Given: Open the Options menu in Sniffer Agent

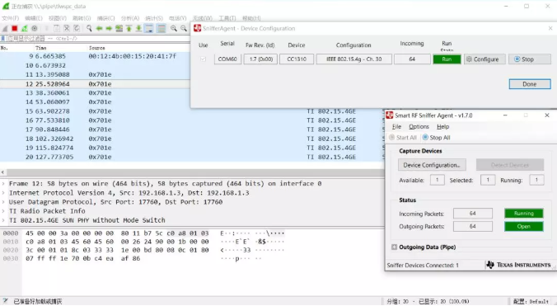Looking at the screenshot, I should (x=419, y=127).
